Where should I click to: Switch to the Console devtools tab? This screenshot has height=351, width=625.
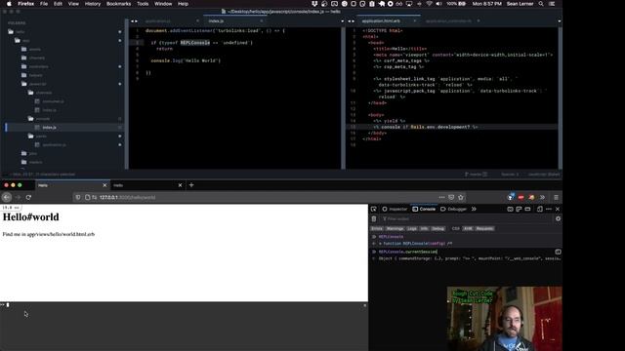coord(424,209)
